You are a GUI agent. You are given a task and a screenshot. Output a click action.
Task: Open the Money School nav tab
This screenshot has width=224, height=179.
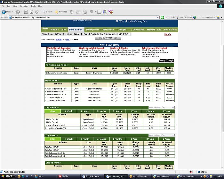(154, 30)
